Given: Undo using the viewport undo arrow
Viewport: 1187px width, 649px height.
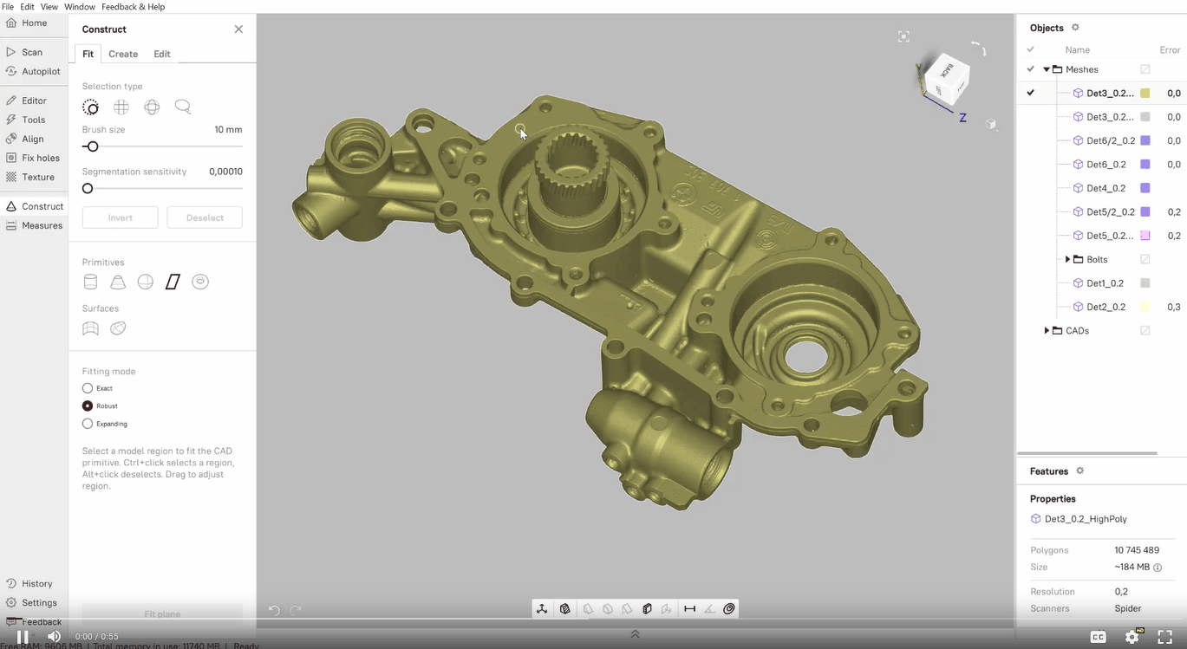Looking at the screenshot, I should 274,610.
